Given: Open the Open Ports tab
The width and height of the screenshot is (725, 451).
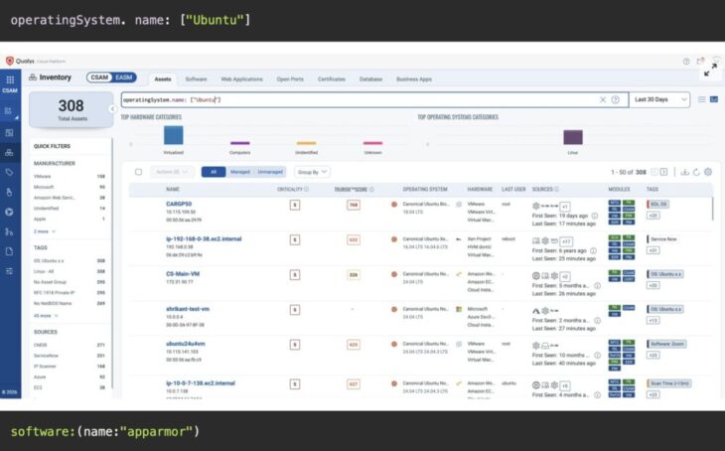Looking at the screenshot, I should (x=290, y=79).
